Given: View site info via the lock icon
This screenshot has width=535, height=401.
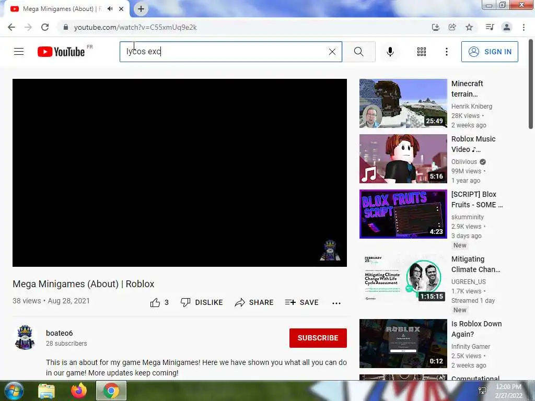Looking at the screenshot, I should click(x=65, y=27).
